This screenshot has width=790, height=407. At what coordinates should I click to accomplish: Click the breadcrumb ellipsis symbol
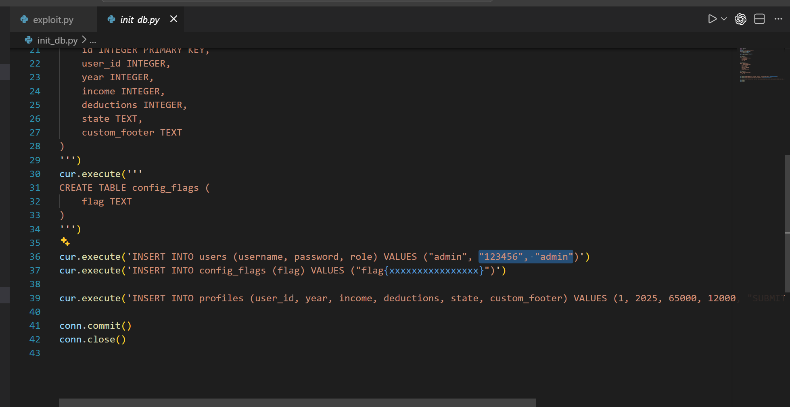click(x=93, y=40)
